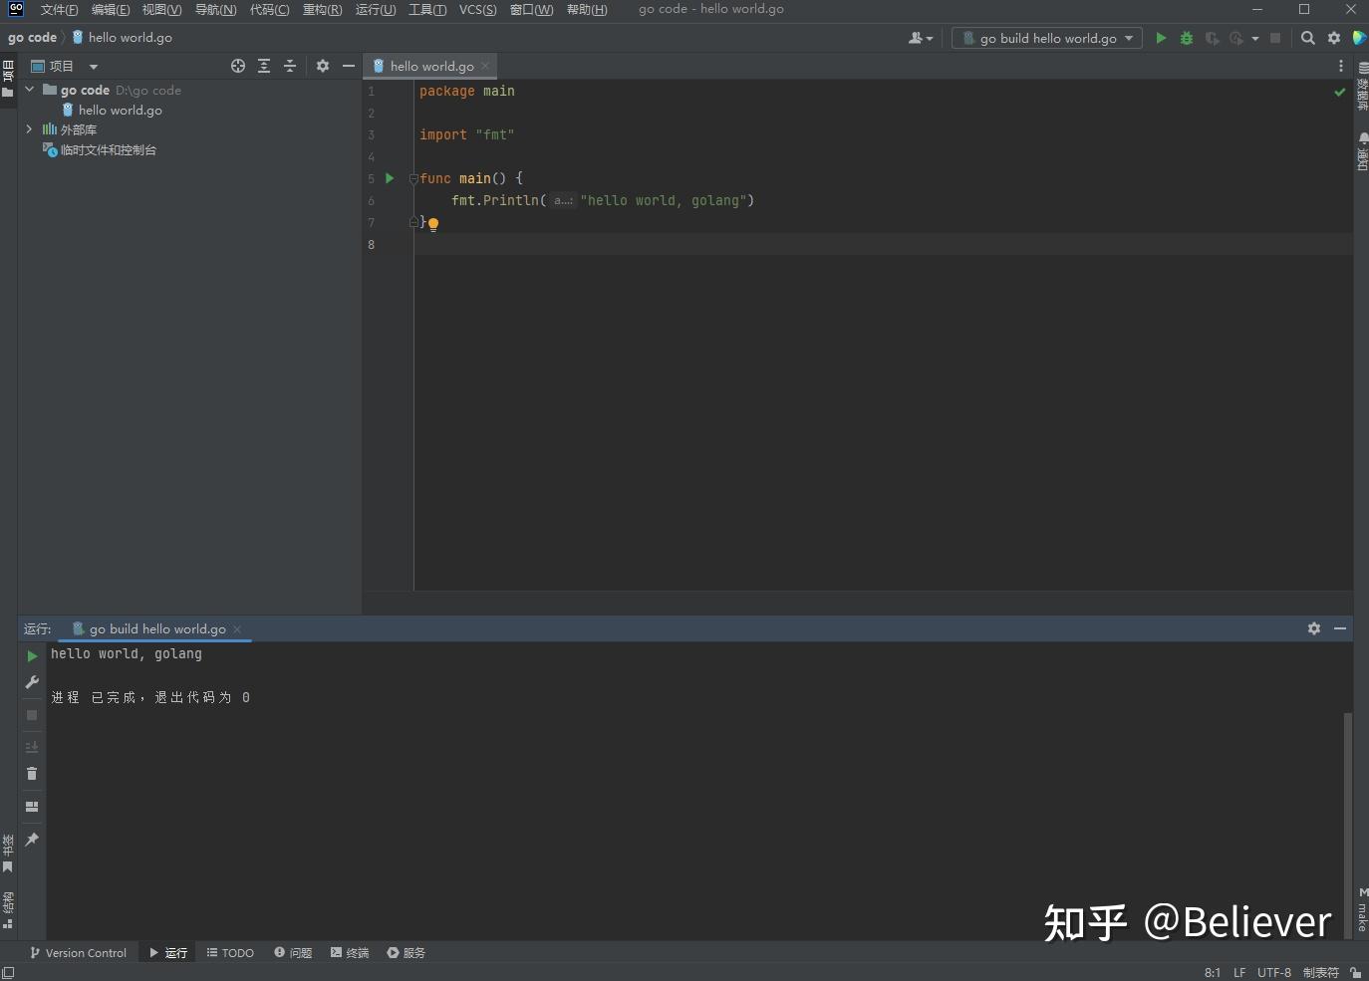The image size is (1369, 981).
Task: Click the locate/select opened file target icon
Action: (x=238, y=66)
